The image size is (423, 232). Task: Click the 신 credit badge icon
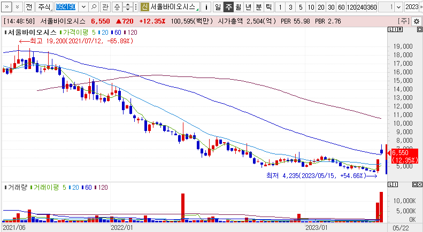[x=144, y=7]
